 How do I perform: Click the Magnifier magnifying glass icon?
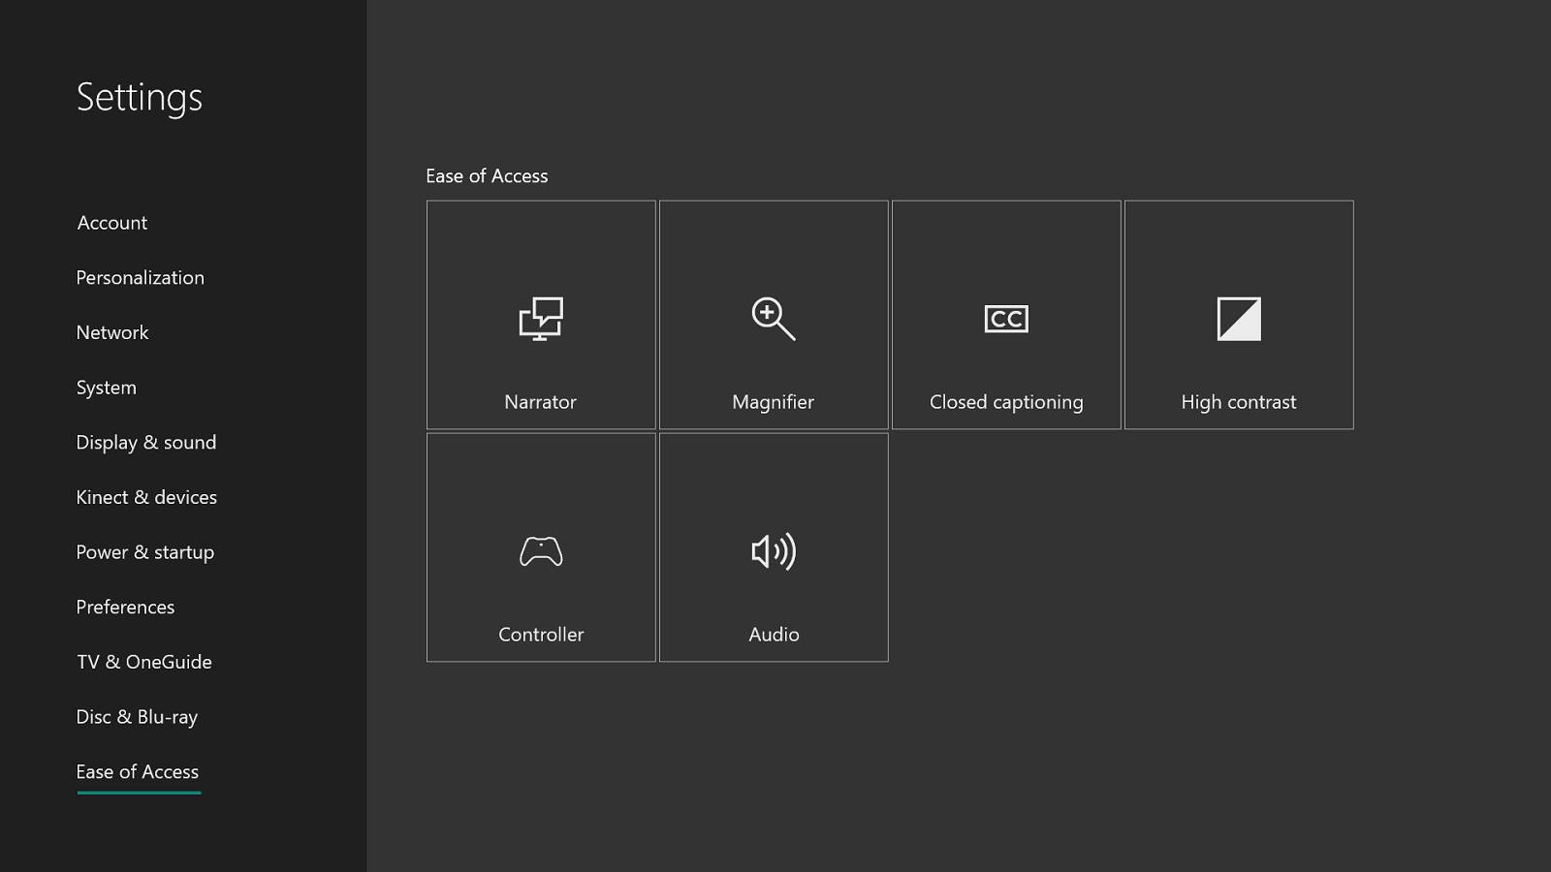[774, 320]
